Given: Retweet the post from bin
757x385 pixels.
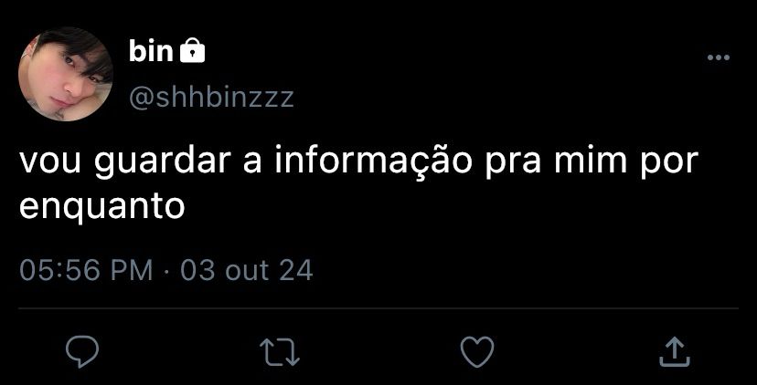Looking at the screenshot, I should [x=280, y=351].
